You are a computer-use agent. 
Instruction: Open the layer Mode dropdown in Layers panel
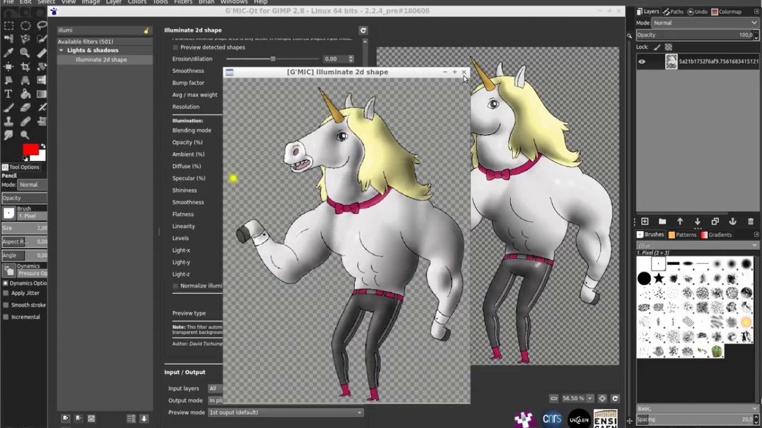(705, 23)
